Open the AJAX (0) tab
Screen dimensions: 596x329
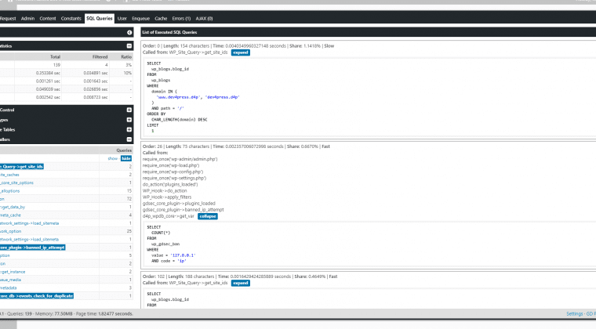pyautogui.click(x=204, y=18)
